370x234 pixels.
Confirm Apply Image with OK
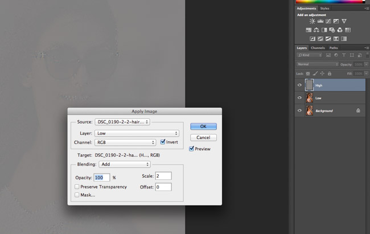pos(203,126)
